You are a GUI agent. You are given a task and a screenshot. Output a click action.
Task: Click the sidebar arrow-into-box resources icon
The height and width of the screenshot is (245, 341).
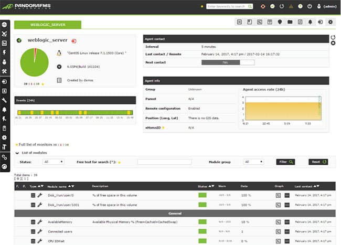click(x=4, y=82)
